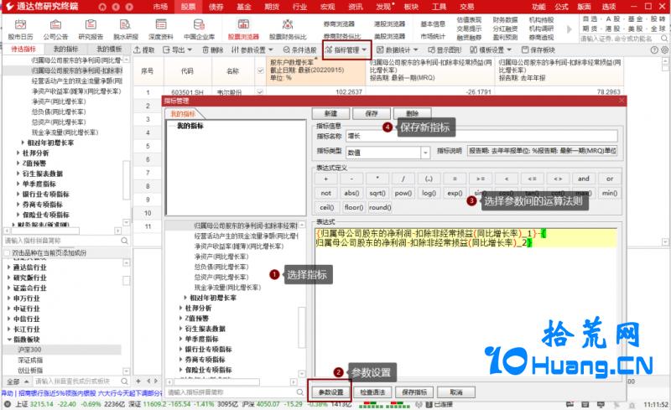671x410 pixels.
Task: Switch to the 股票 menu tab
Action: tap(188, 7)
